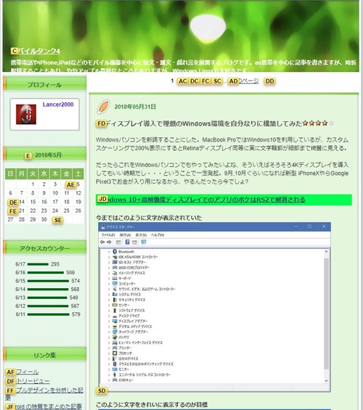This screenshot has width=363, height=410.
Task: Expand the ソフトウェア デバイス node
Action: pos(109,311)
